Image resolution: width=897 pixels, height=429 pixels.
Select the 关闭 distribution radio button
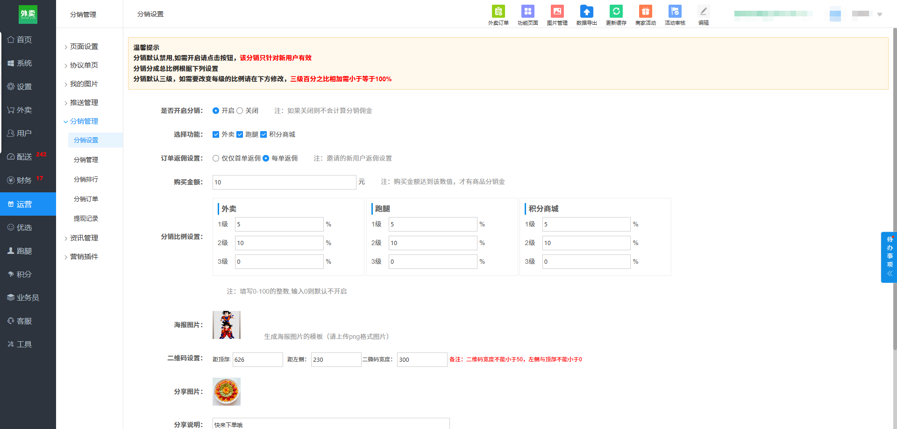(x=240, y=111)
